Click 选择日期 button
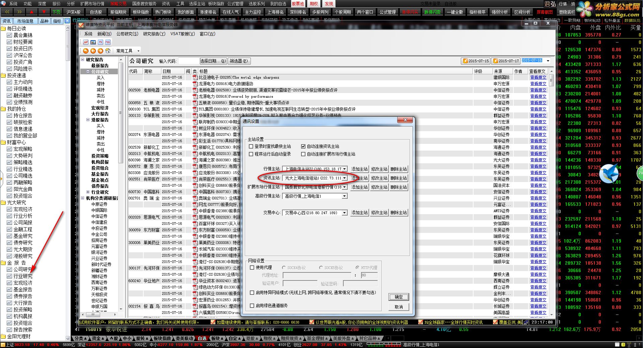The image size is (643, 348). coord(213,61)
